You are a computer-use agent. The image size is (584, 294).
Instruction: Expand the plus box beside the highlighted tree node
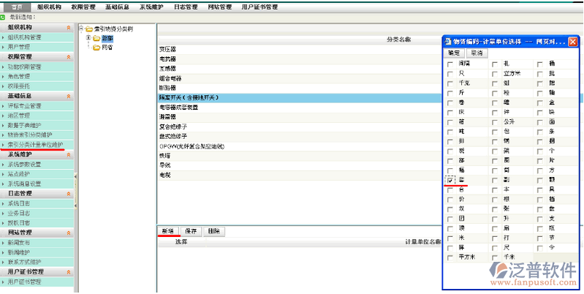pyautogui.click(x=88, y=38)
